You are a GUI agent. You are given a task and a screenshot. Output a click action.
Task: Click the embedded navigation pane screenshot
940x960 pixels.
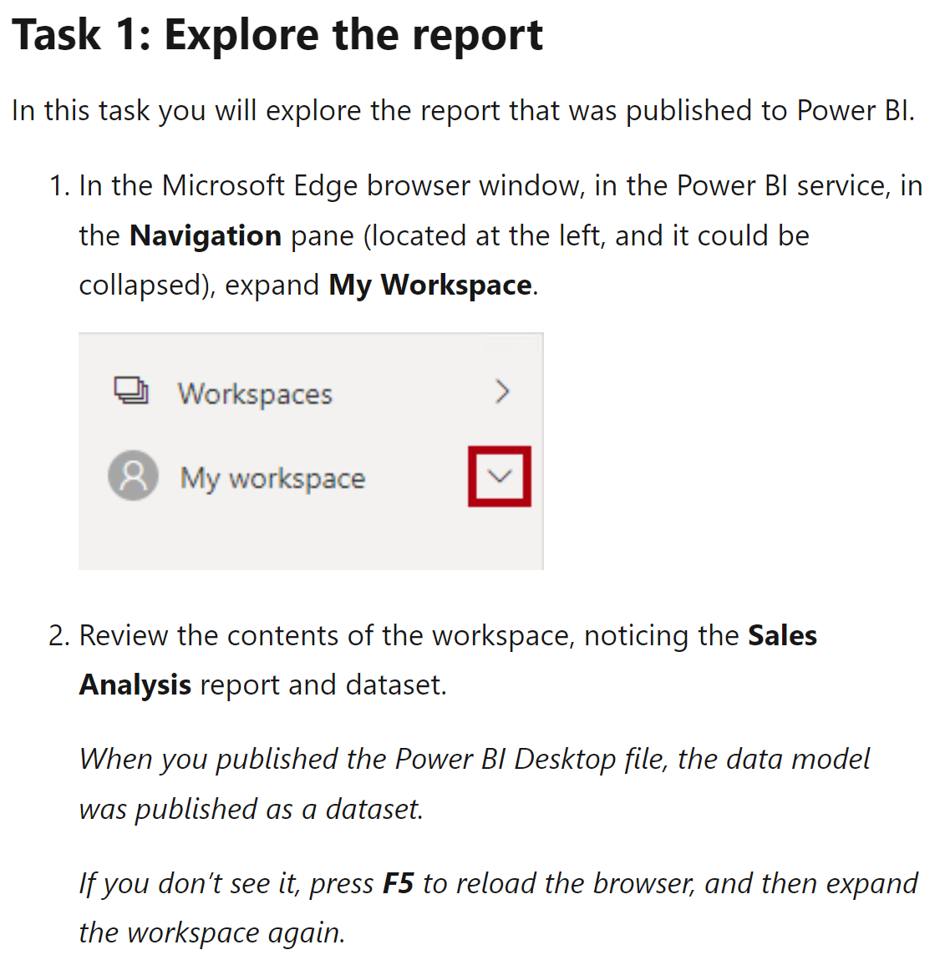click(x=311, y=449)
